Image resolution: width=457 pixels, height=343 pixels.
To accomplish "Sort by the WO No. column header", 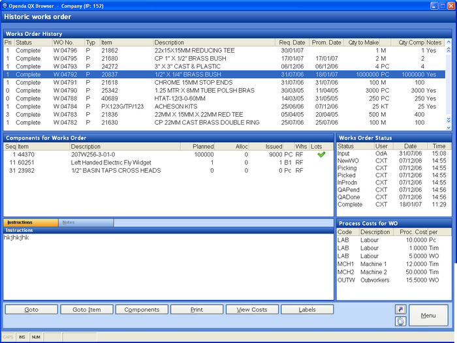I will 69,42.
